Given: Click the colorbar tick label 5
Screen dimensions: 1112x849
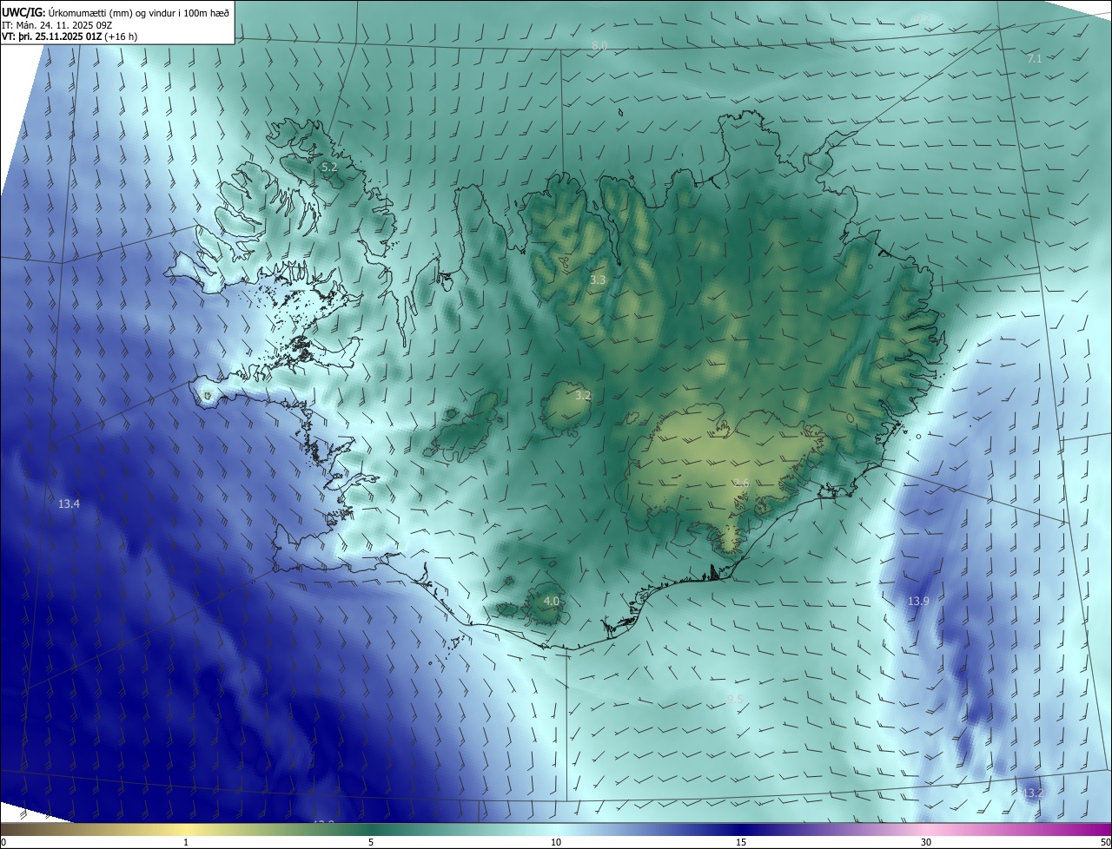Looking at the screenshot, I should [371, 842].
